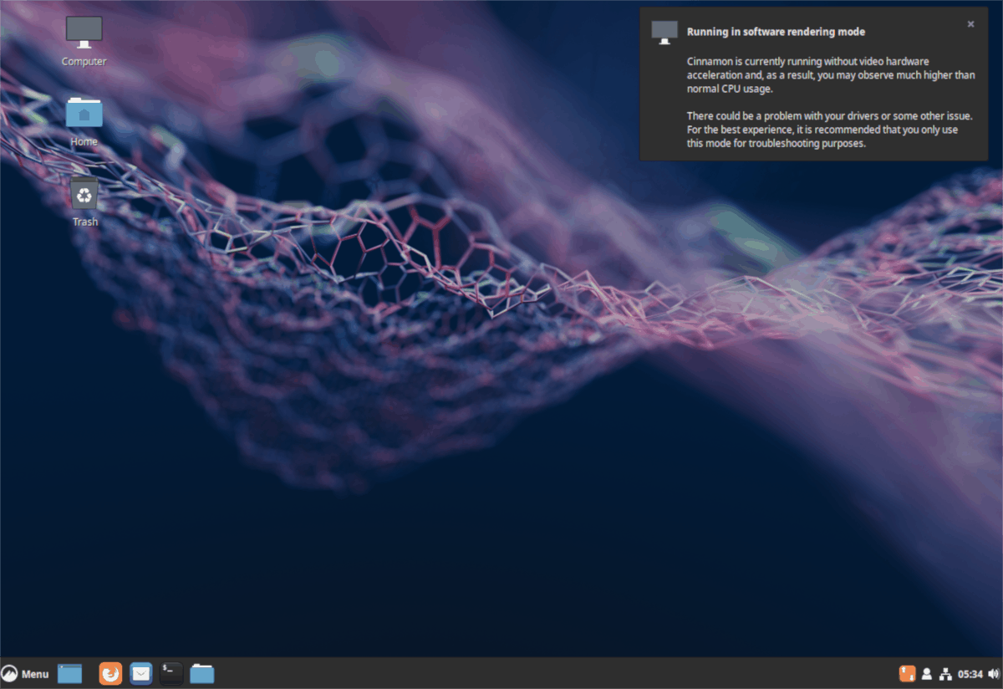Viewport: 1003px width, 689px height.
Task: Launch Firefox from the panel
Action: [110, 673]
